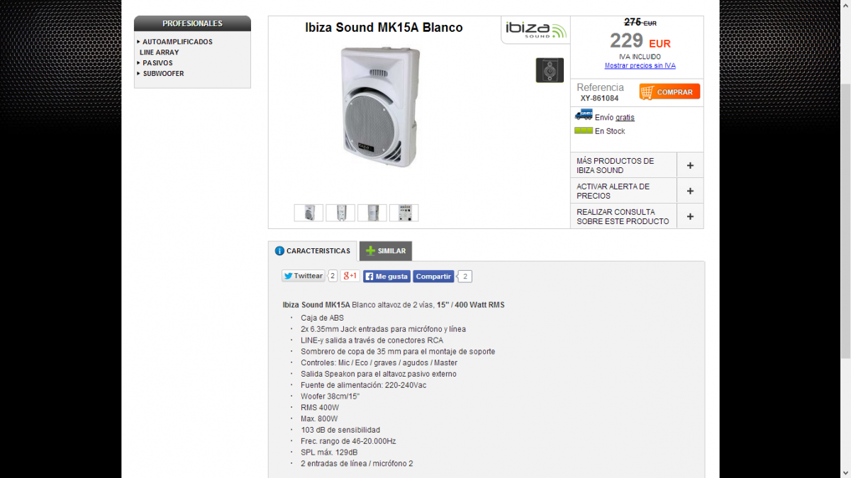Viewport: 851px width, 478px height.
Task: Click the free shipping truck icon
Action: (x=584, y=115)
